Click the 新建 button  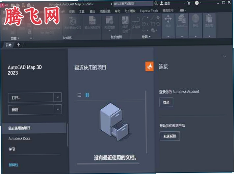click(31, 110)
